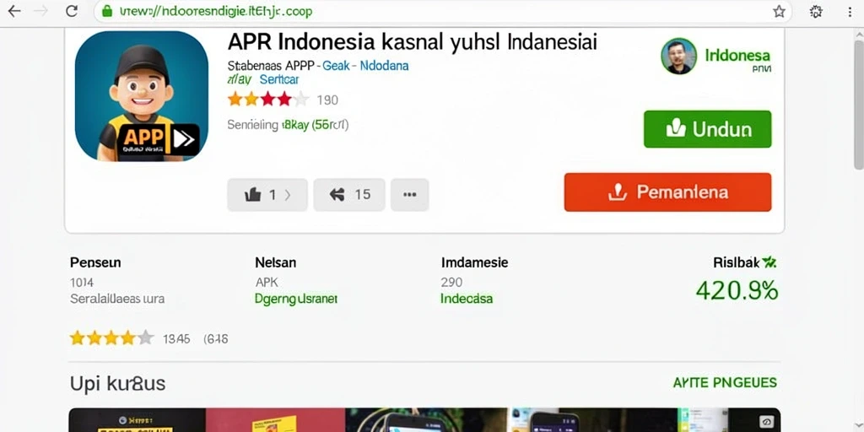Click the orange Pemanlena button
The width and height of the screenshot is (864, 432).
[668, 192]
